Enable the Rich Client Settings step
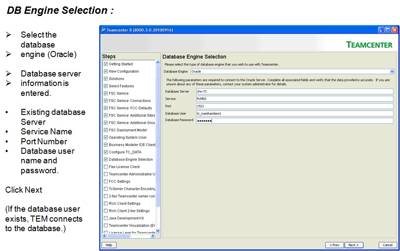 (105, 203)
